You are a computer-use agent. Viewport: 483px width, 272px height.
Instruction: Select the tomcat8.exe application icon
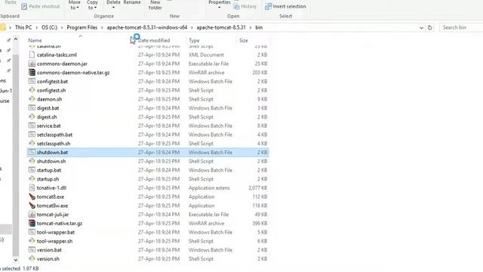(x=32, y=196)
